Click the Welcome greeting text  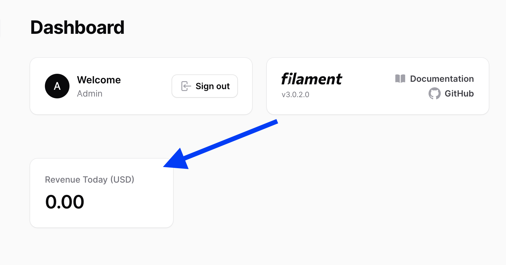pyautogui.click(x=99, y=80)
